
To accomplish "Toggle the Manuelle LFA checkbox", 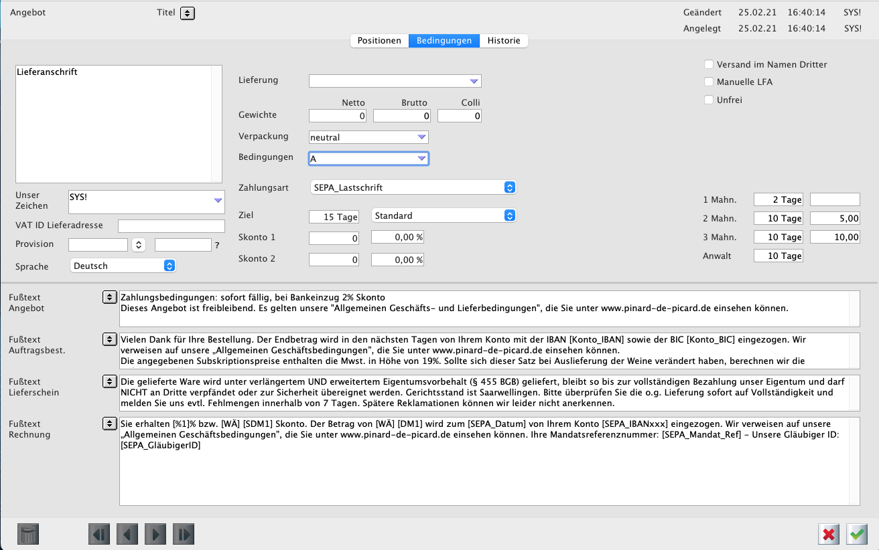I will pos(709,82).
